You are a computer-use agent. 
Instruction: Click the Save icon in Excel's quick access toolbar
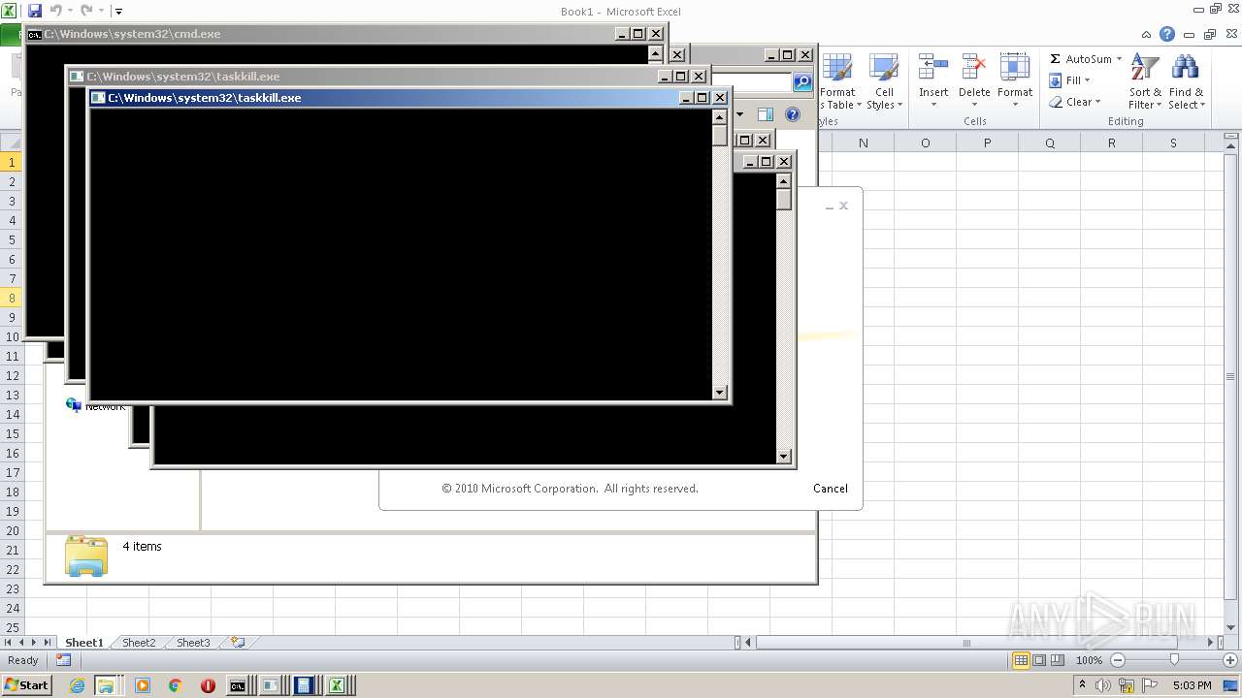point(35,11)
